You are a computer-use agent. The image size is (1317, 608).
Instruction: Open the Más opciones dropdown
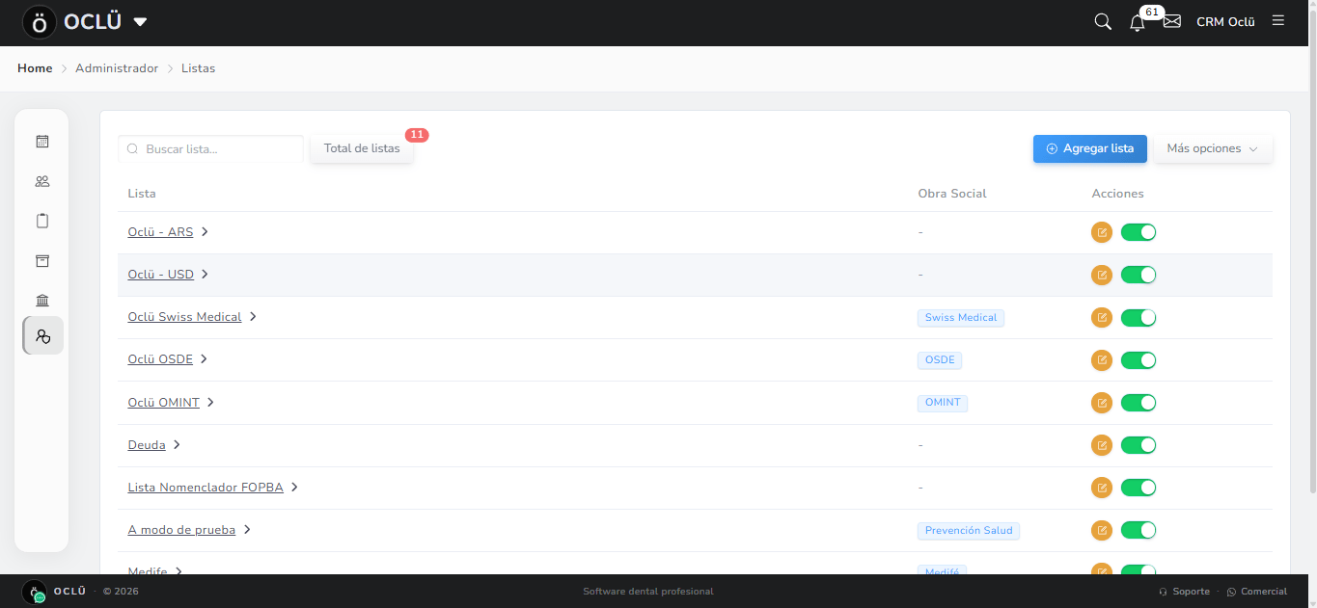point(1213,148)
